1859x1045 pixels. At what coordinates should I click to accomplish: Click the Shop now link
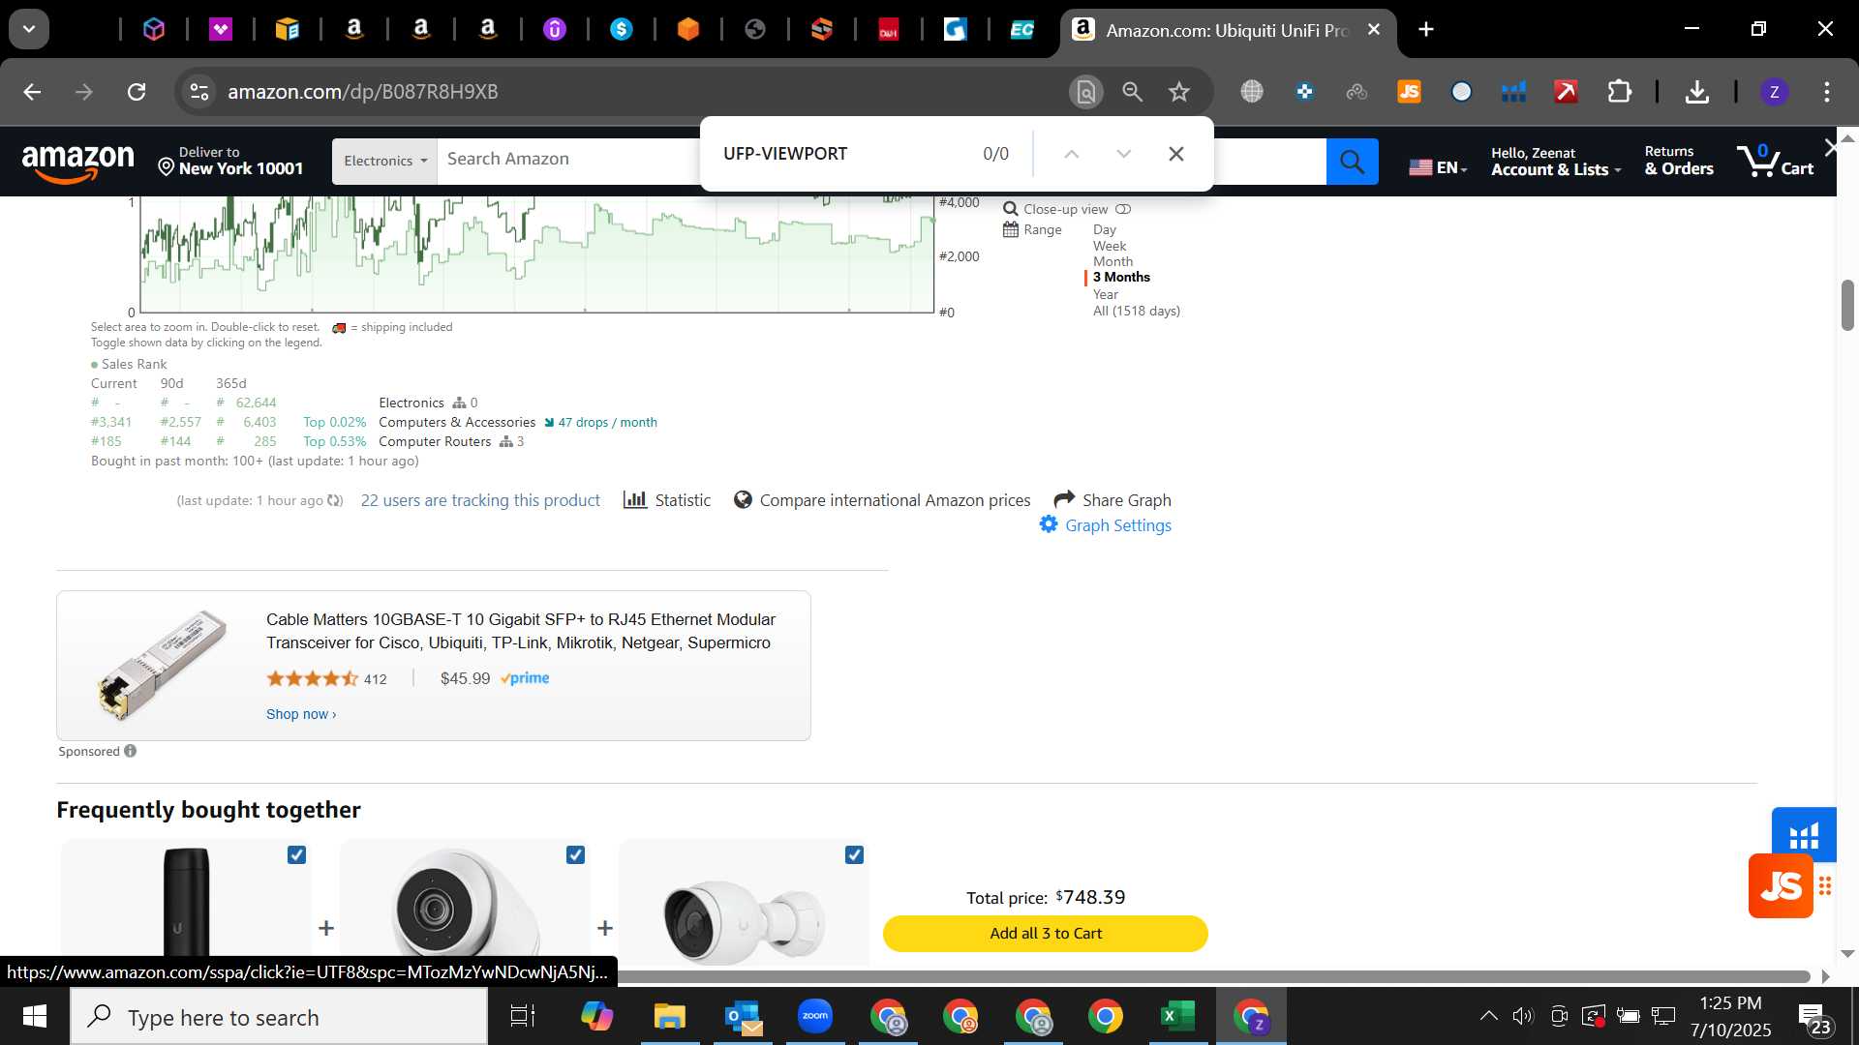(x=301, y=714)
